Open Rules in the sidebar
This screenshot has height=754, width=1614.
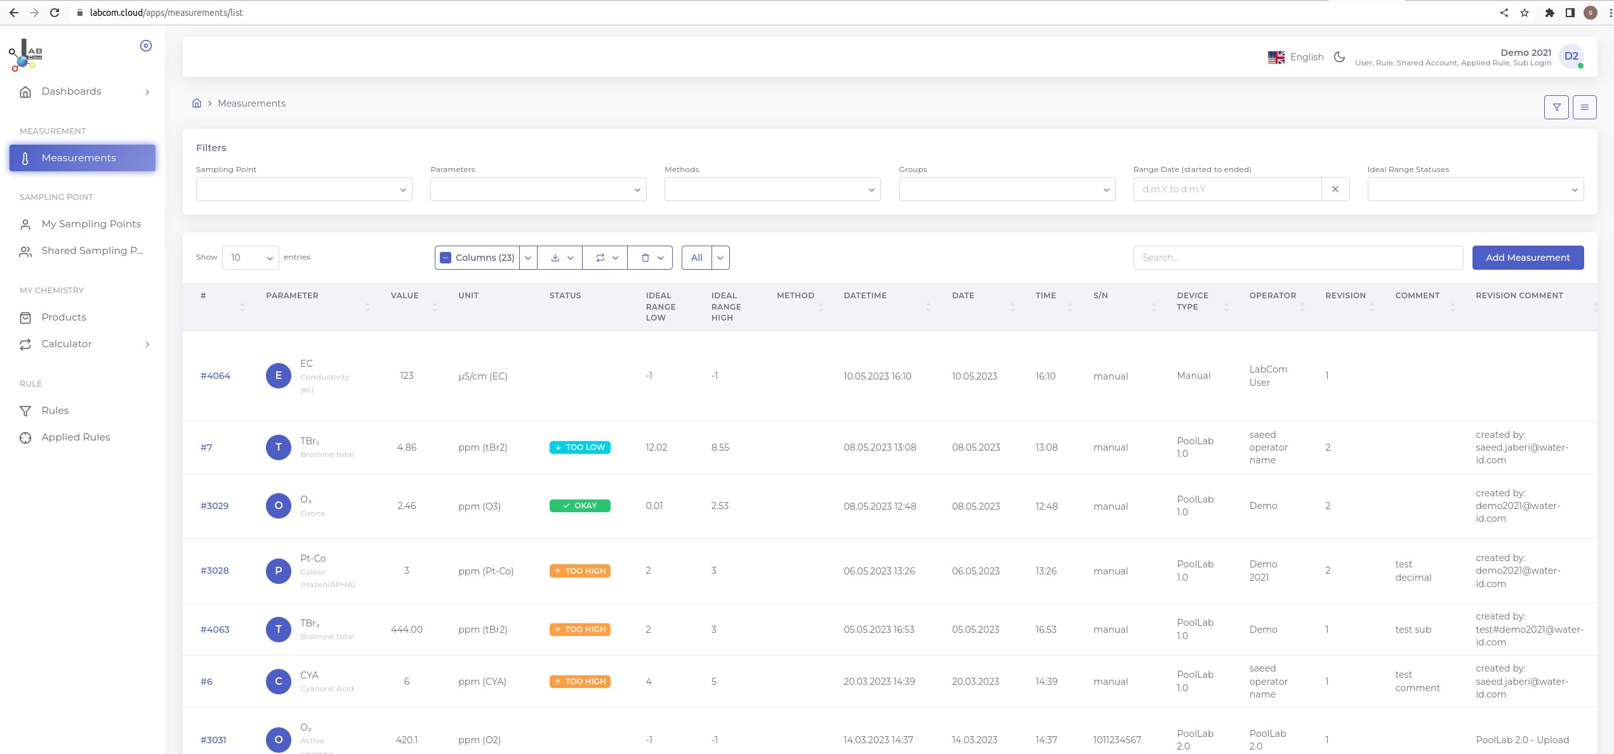(83, 411)
